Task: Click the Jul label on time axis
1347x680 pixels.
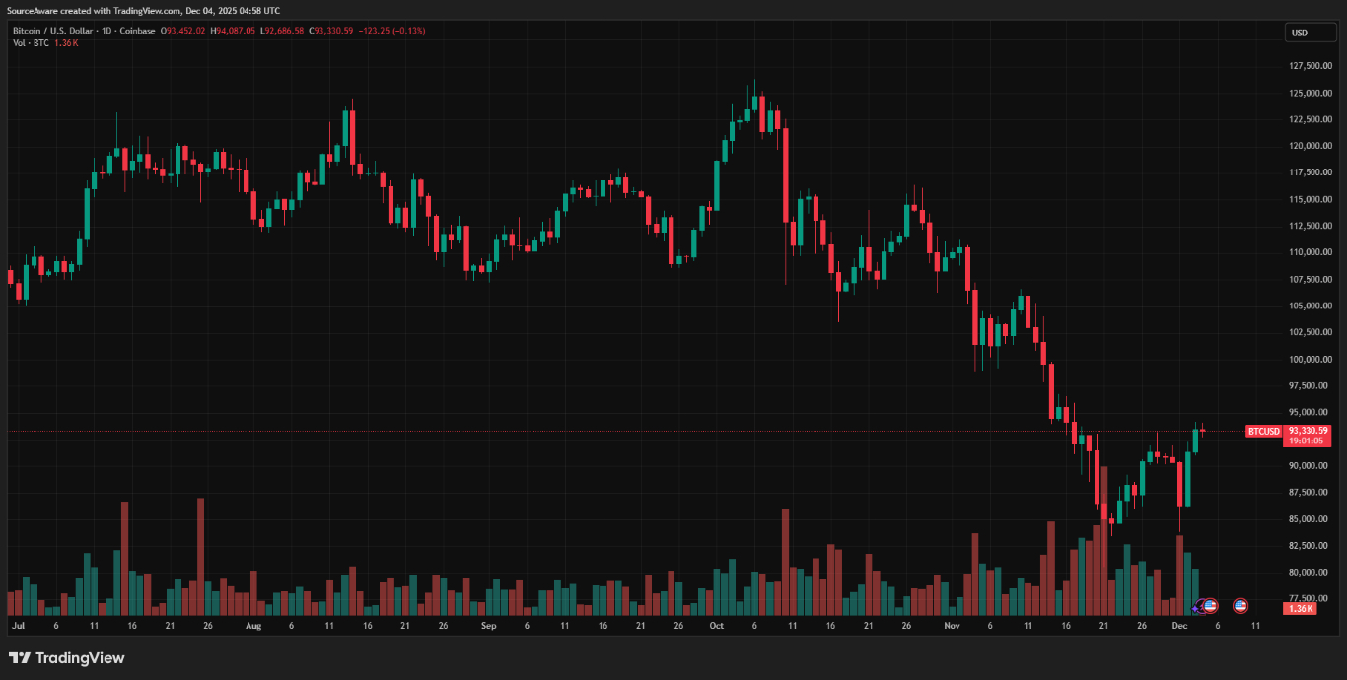Action: click(17, 626)
